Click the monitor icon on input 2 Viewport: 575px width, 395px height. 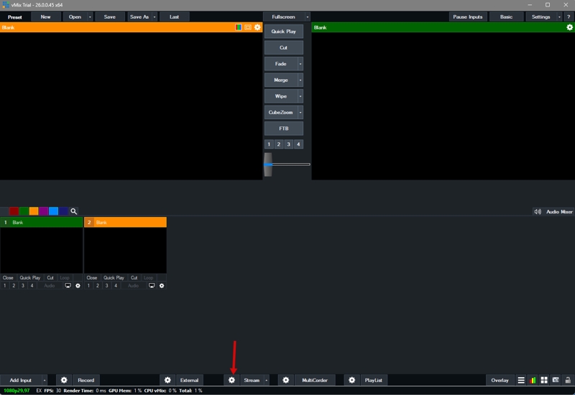pos(152,285)
